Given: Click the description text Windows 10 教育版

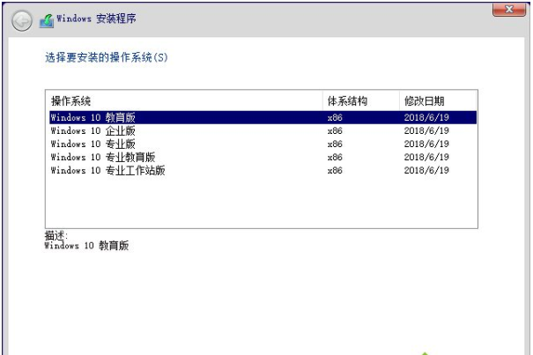Looking at the screenshot, I should [x=86, y=246].
